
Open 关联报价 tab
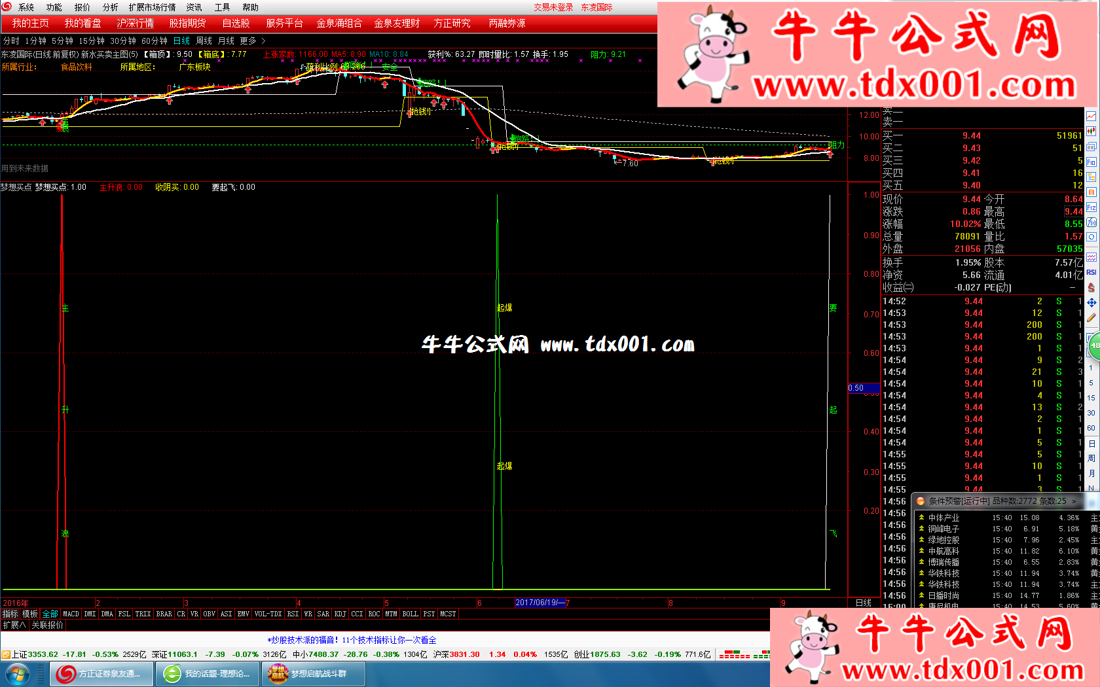click(x=48, y=625)
